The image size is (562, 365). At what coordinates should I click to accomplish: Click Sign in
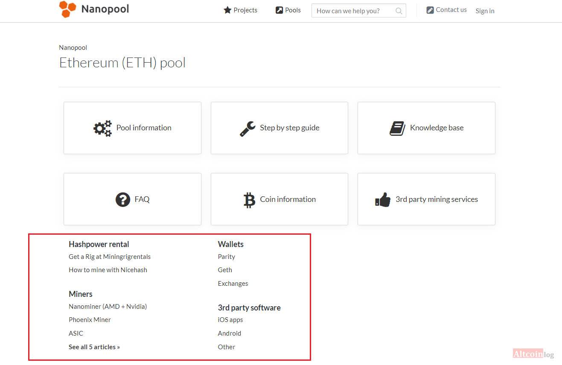[485, 11]
